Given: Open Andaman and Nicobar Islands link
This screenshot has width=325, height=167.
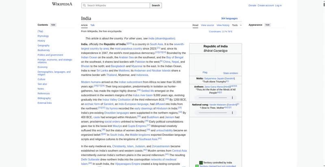Looking at the screenshot, I should pyautogui.click(x=152, y=71).
